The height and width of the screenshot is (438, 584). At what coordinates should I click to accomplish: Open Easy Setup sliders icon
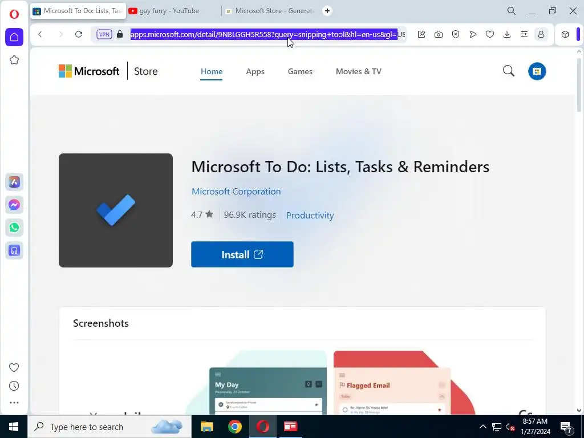[x=524, y=34]
